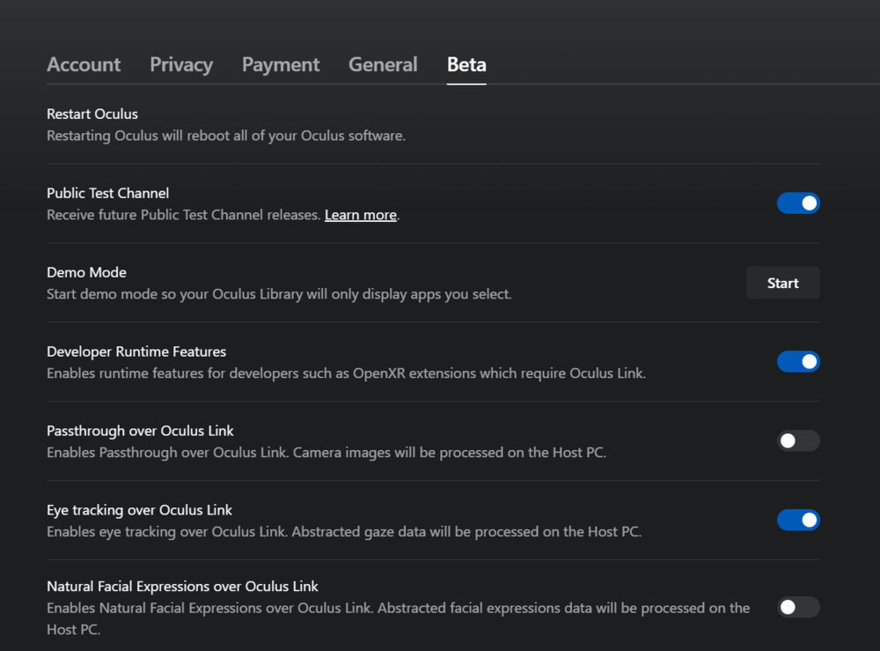Open the Learn more link
The height and width of the screenshot is (651, 880).
361,215
